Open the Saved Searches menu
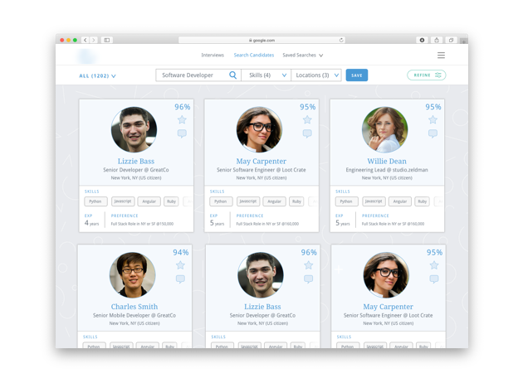Screen dimensions: 523x383 click(302, 56)
